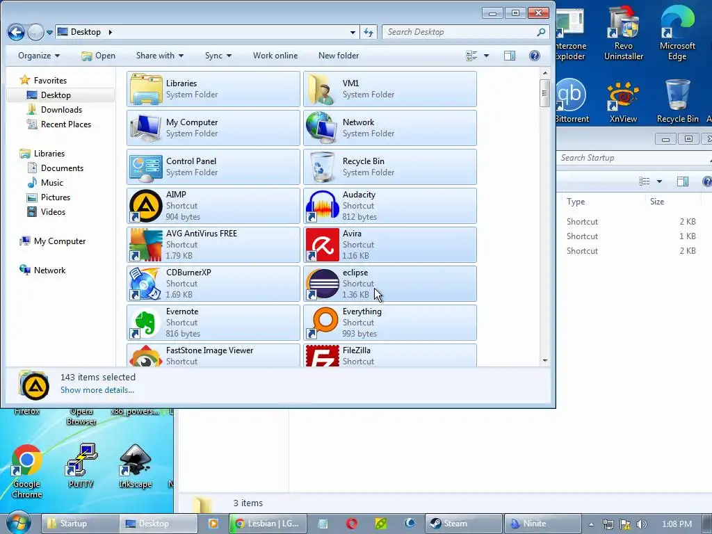The image size is (712, 534).
Task: Click the Microsoft Edge desktop icon
Action: coord(677,33)
